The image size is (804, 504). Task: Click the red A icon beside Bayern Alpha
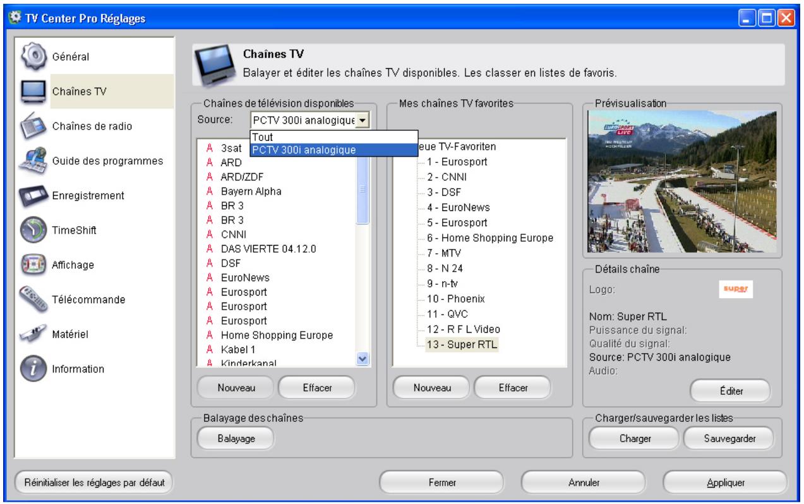pyautogui.click(x=210, y=191)
